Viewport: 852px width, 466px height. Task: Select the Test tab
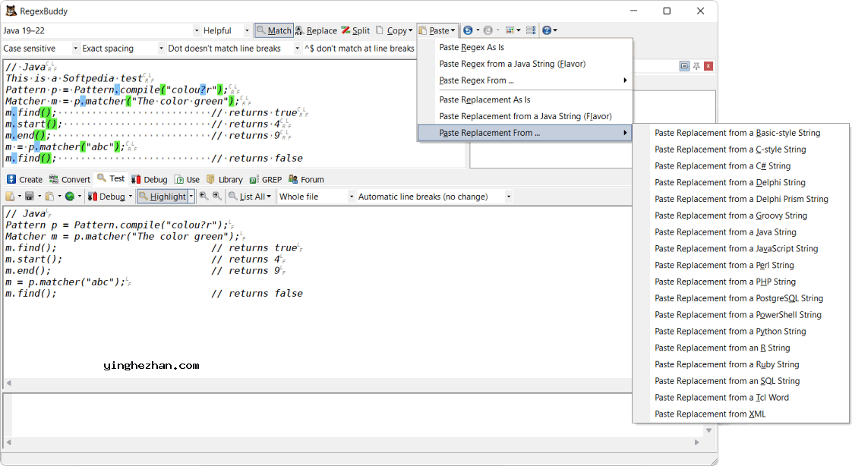[x=111, y=178]
